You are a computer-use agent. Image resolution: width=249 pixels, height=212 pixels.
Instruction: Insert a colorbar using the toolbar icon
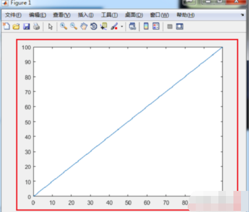[x=146, y=26]
